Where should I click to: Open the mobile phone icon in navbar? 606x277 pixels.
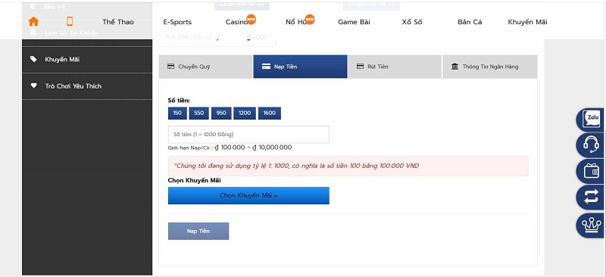(x=70, y=22)
